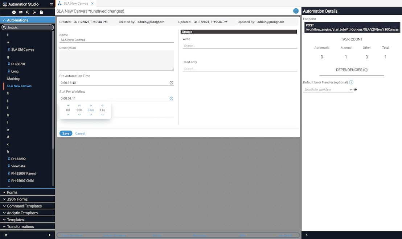Open the hamburger menu beside Automation Studio
The image size is (402, 239).
(x=52, y=4)
